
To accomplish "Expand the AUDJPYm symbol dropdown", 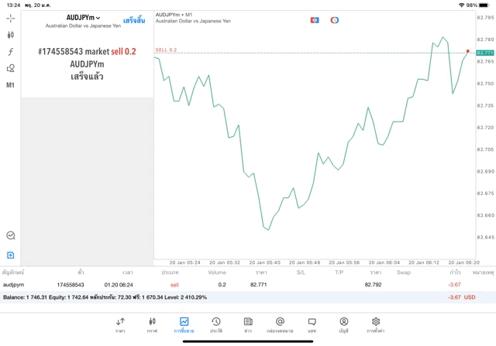I will [x=83, y=17].
